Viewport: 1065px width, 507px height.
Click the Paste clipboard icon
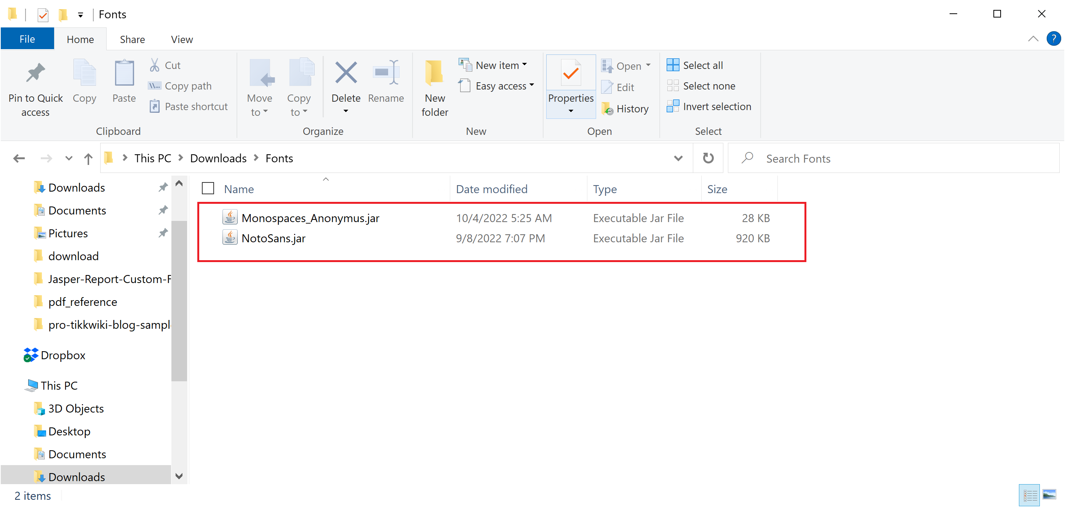point(124,73)
